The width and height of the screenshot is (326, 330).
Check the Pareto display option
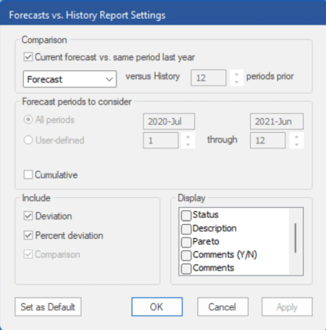pyautogui.click(x=186, y=242)
